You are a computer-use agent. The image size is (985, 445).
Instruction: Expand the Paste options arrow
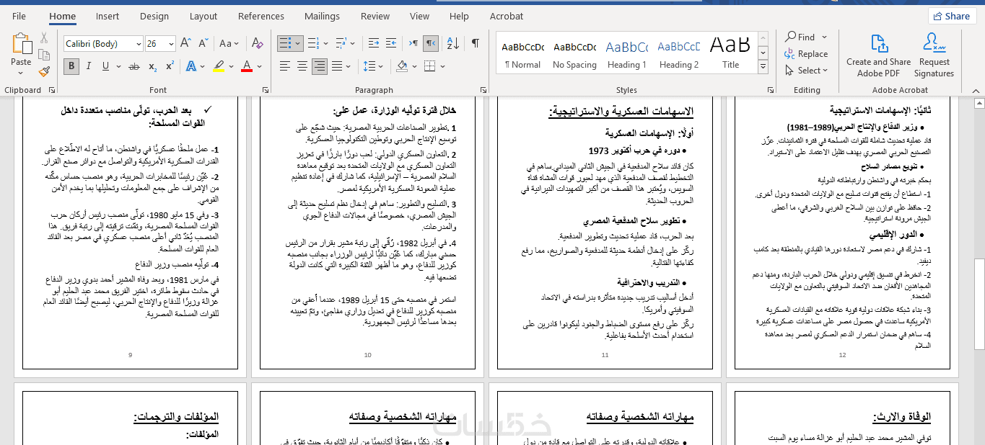tap(22, 72)
